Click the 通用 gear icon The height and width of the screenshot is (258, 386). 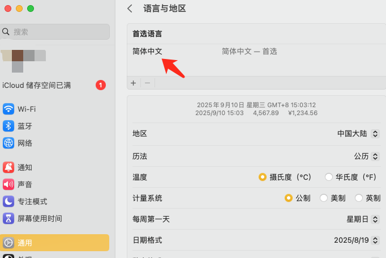point(8,243)
